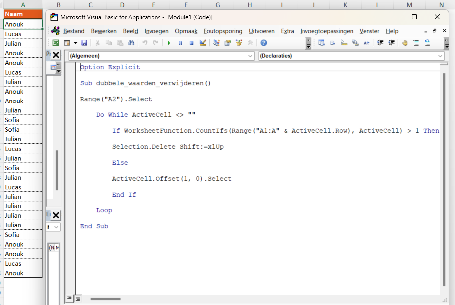This screenshot has width=455, height=305.
Task: Switch to Excel view using toolbar icon
Action: tap(56, 43)
